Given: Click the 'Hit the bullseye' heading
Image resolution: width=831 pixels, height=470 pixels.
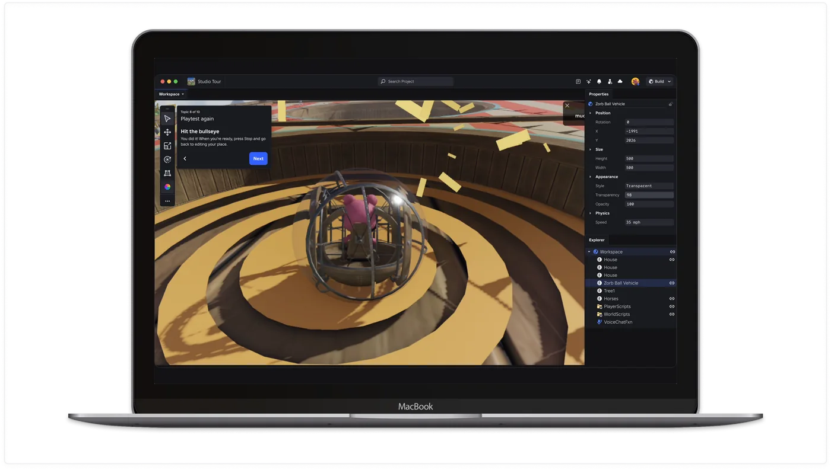Looking at the screenshot, I should pos(200,132).
